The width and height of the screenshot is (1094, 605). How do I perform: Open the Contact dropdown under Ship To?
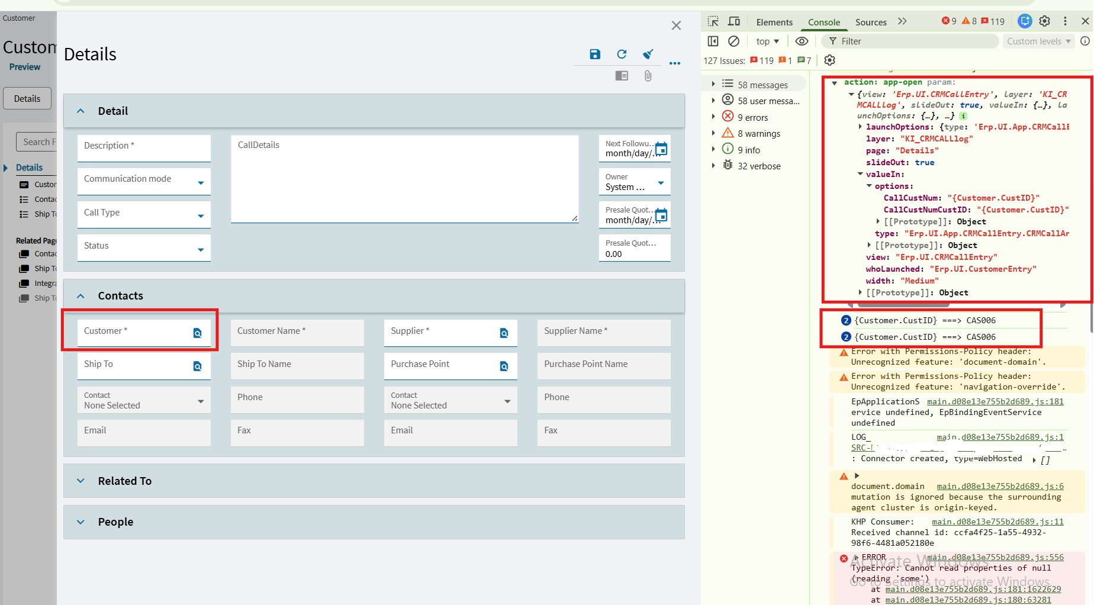[x=144, y=400]
